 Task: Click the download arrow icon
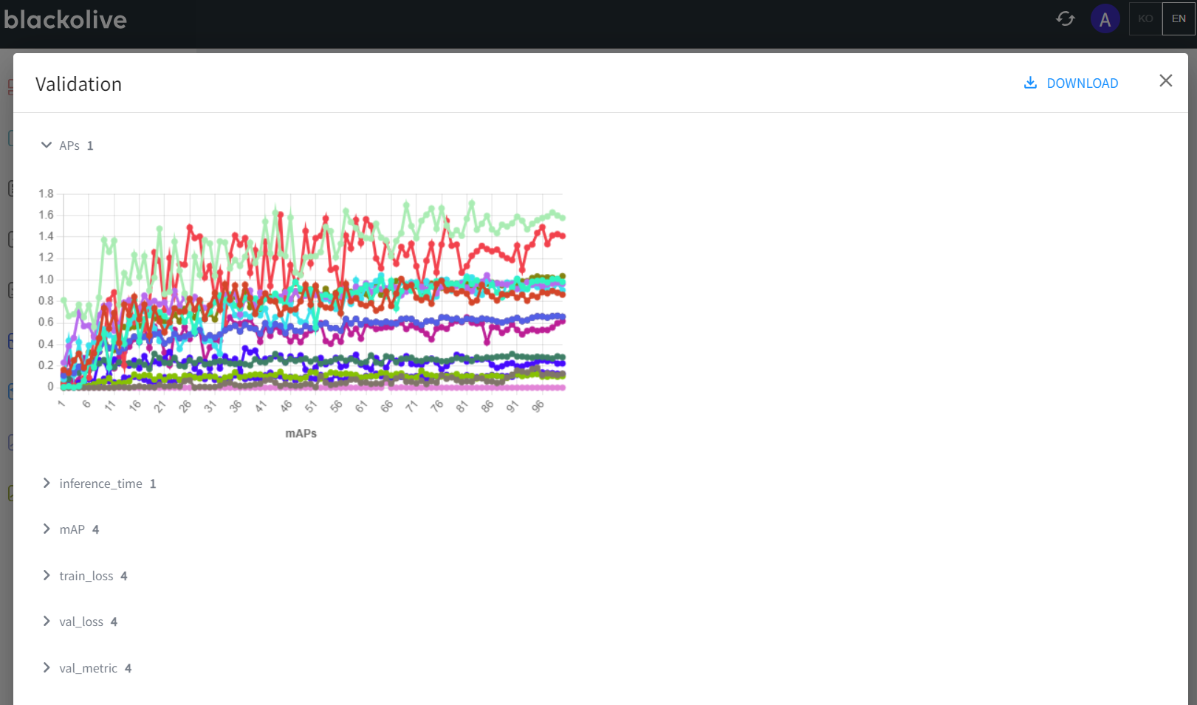(x=1030, y=83)
